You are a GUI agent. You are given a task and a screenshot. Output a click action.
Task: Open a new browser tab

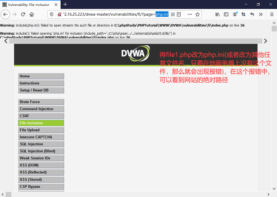pyautogui.click(x=65, y=4)
